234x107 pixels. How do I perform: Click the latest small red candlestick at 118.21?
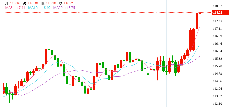[200, 13]
